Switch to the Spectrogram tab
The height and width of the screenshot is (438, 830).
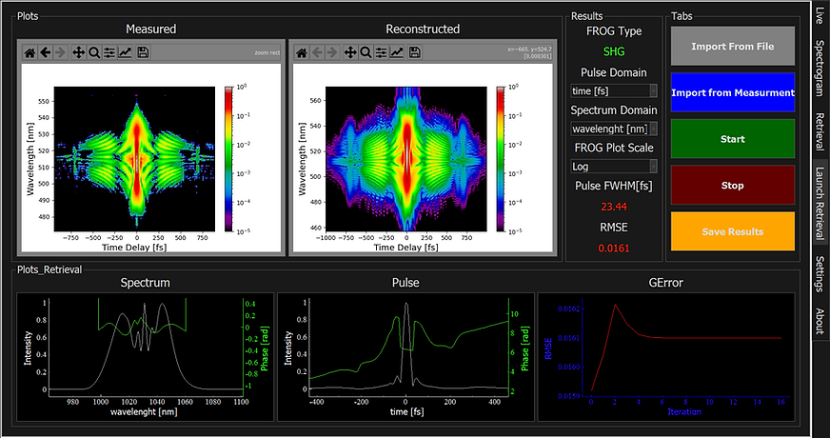[x=819, y=68]
